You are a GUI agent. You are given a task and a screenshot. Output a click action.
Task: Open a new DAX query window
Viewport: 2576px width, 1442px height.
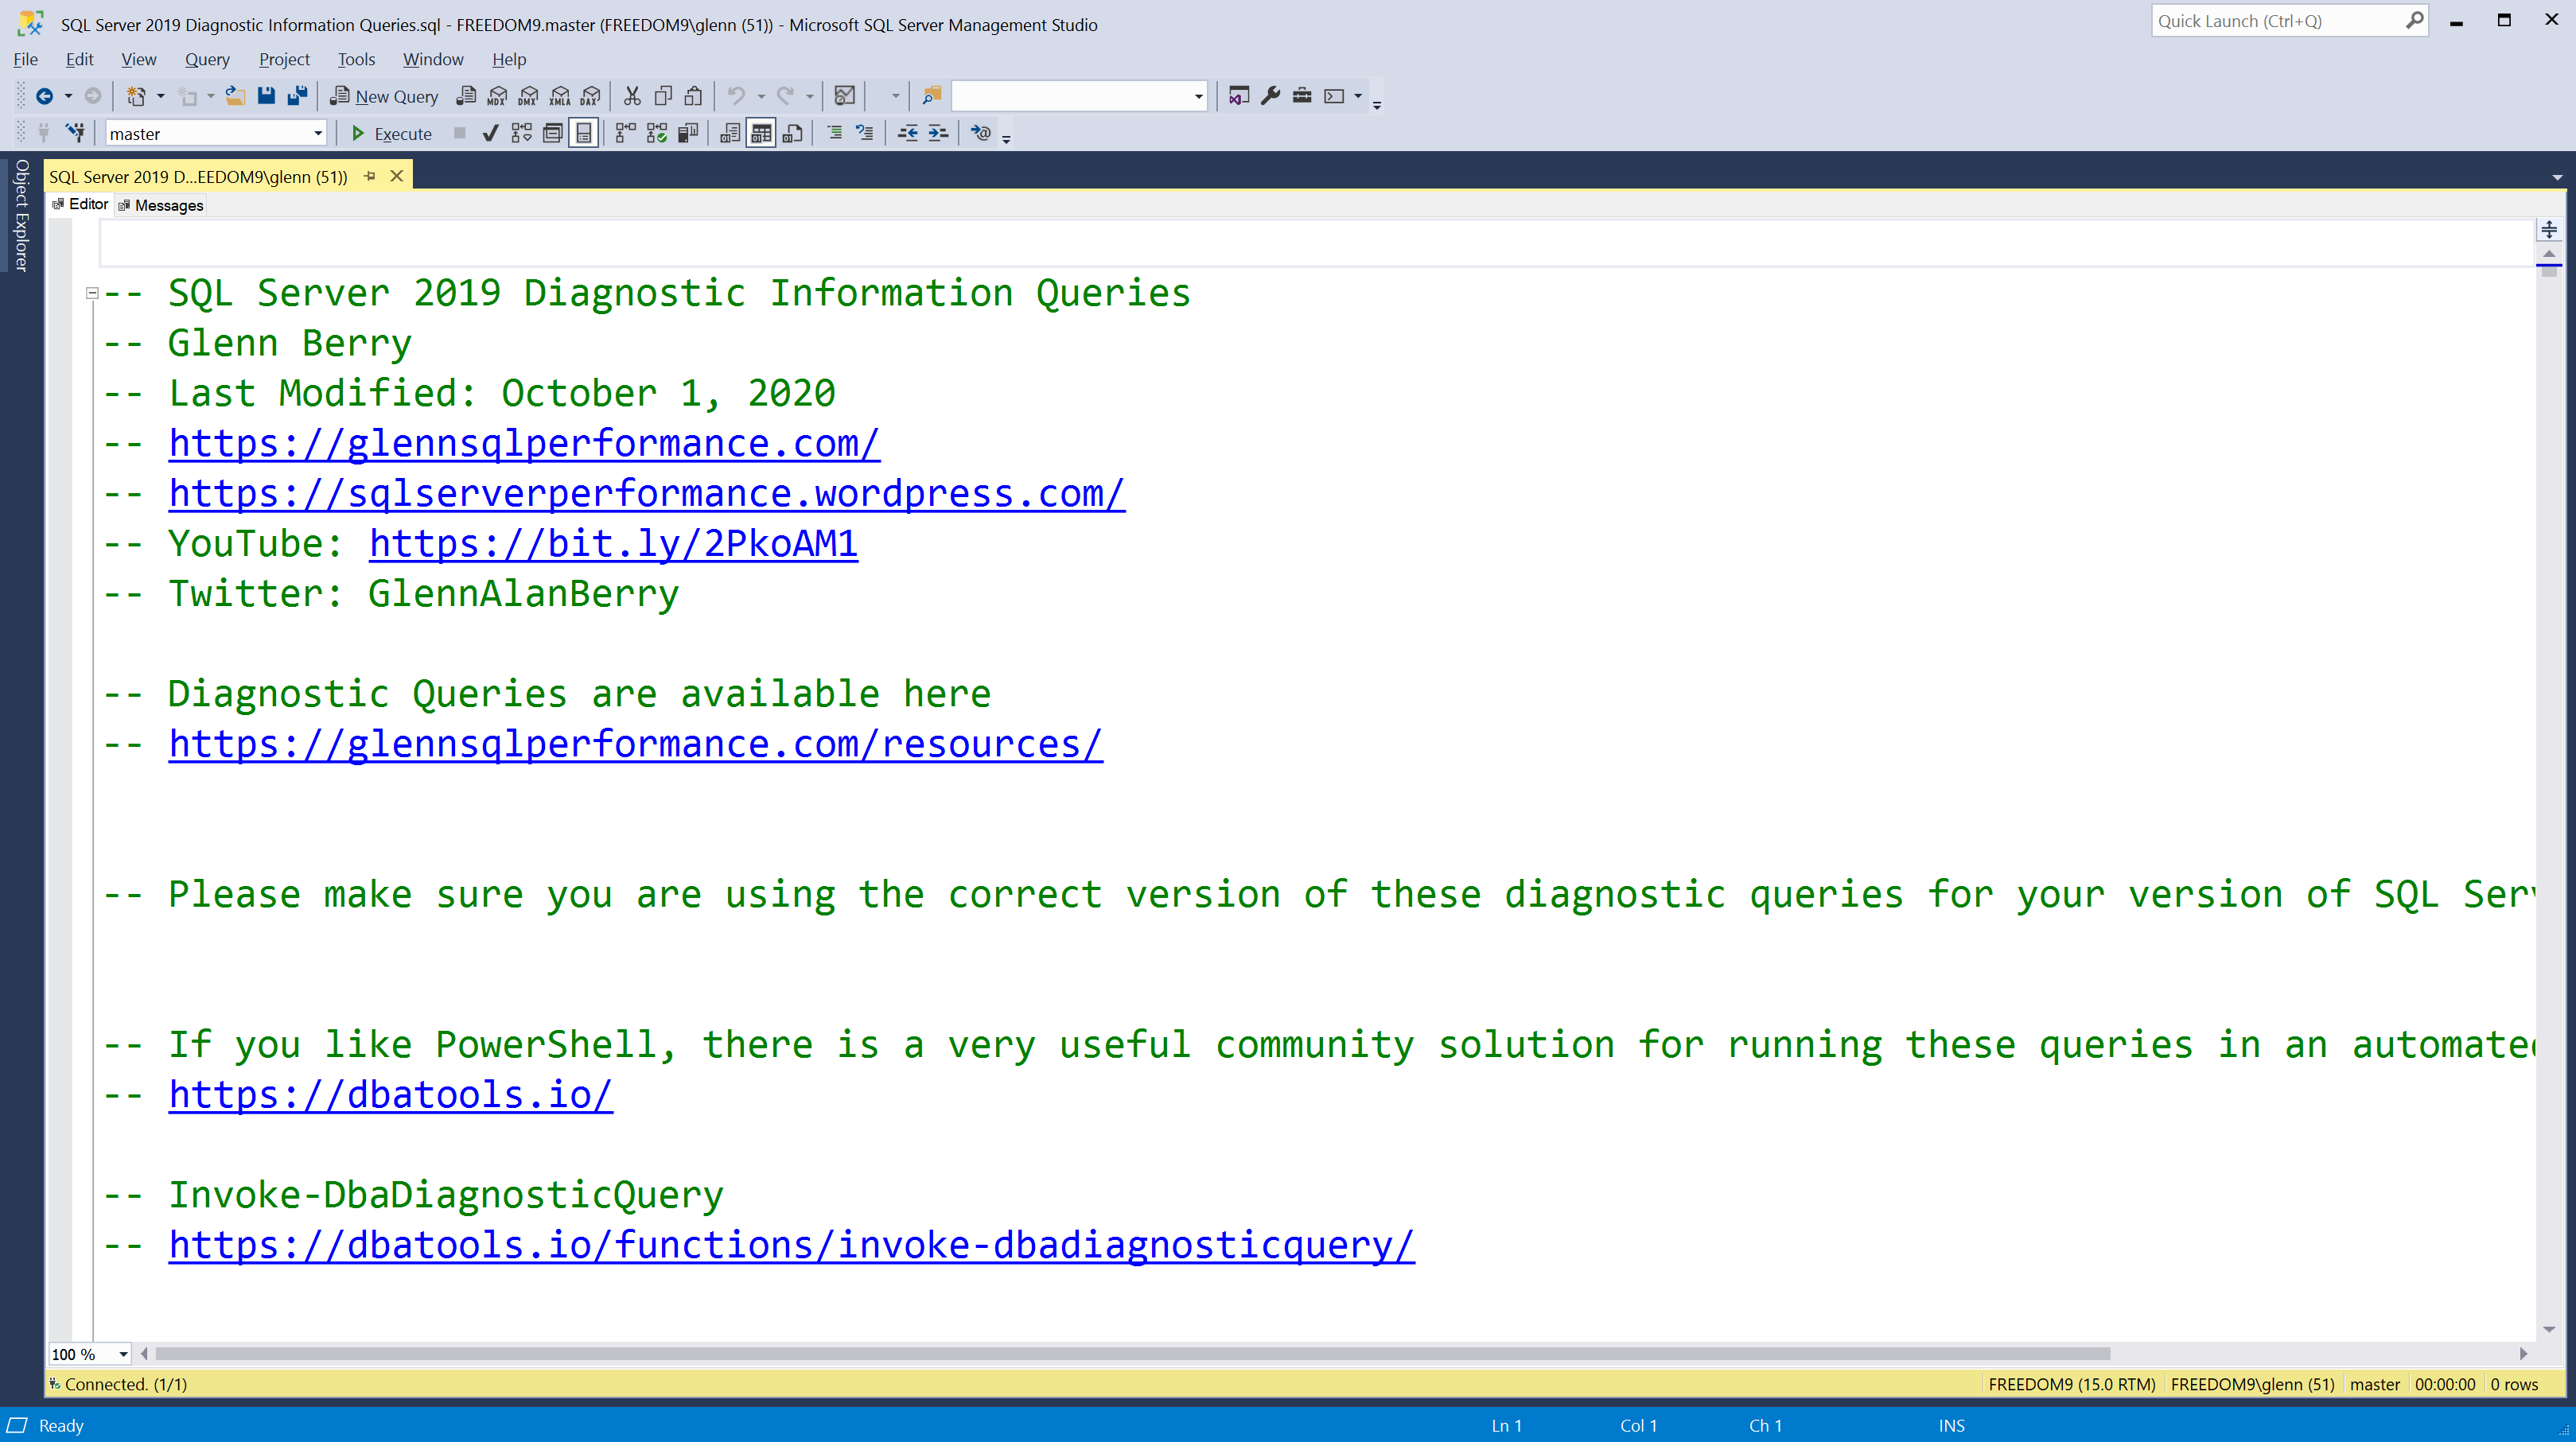coord(590,97)
